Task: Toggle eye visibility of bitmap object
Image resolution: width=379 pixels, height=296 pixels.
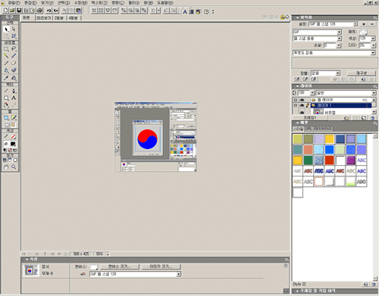Action: tap(302, 112)
